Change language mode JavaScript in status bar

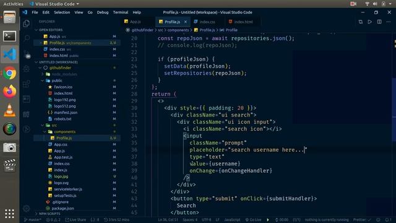click(232, 220)
